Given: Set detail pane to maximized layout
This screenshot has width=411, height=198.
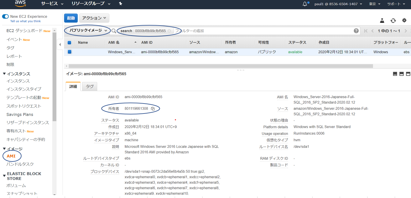Looking at the screenshot, I should coord(408,74).
